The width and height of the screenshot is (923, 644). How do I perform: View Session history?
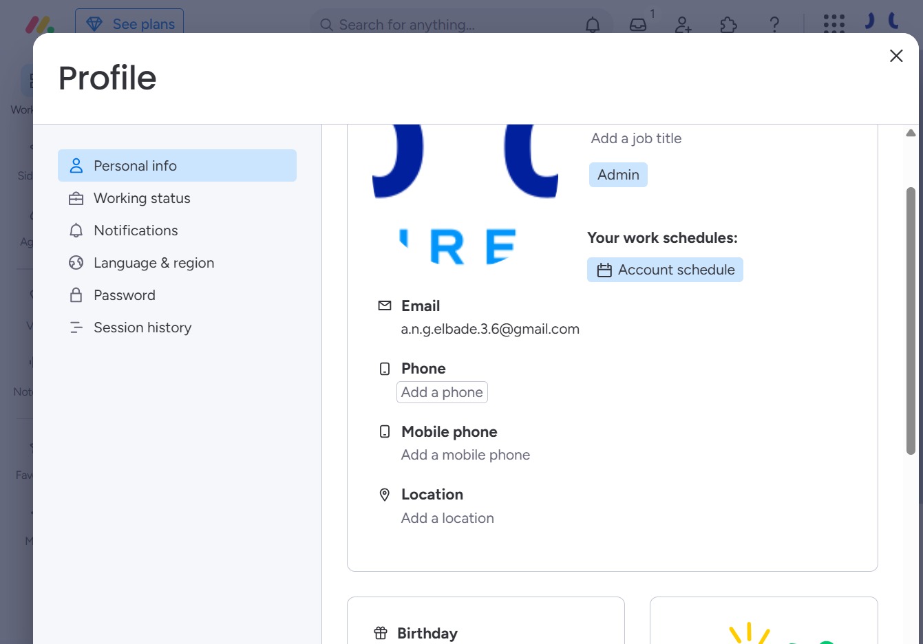tap(177, 328)
